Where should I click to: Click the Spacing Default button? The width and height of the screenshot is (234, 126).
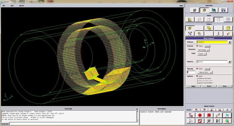(207, 69)
